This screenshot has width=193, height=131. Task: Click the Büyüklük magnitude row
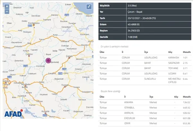click(145, 5)
